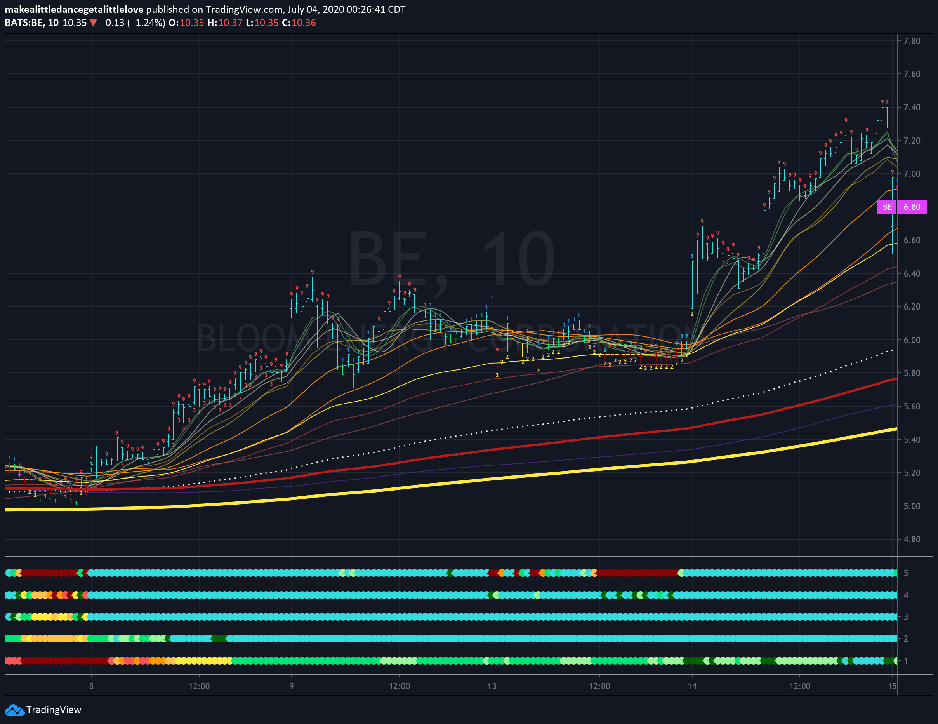Viewport: 938px width, 724px height.
Task: Click indicator row label 5
Action: (x=906, y=573)
